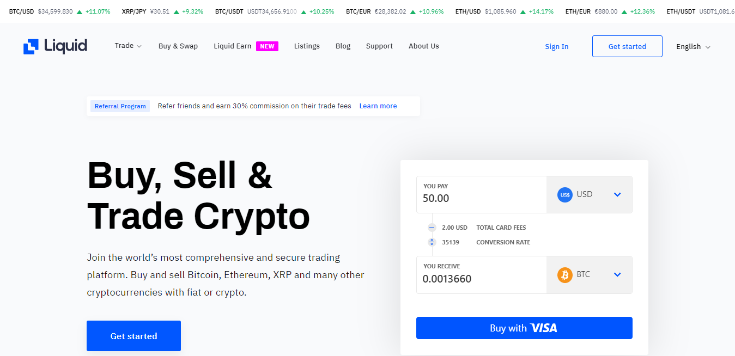This screenshot has height=356, width=735.
Task: Open the English language selector
Action: (x=693, y=47)
